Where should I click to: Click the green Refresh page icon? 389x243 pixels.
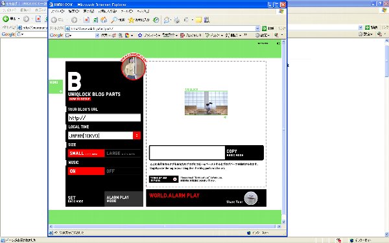pyautogui.click(x=95, y=20)
